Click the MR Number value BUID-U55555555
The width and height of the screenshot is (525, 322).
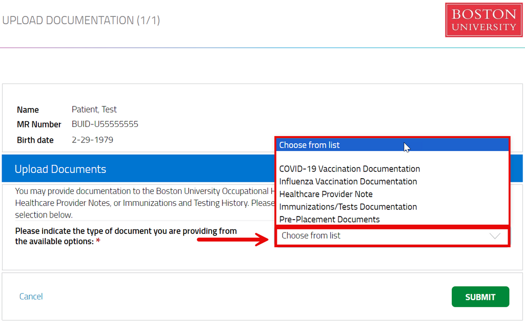click(105, 124)
